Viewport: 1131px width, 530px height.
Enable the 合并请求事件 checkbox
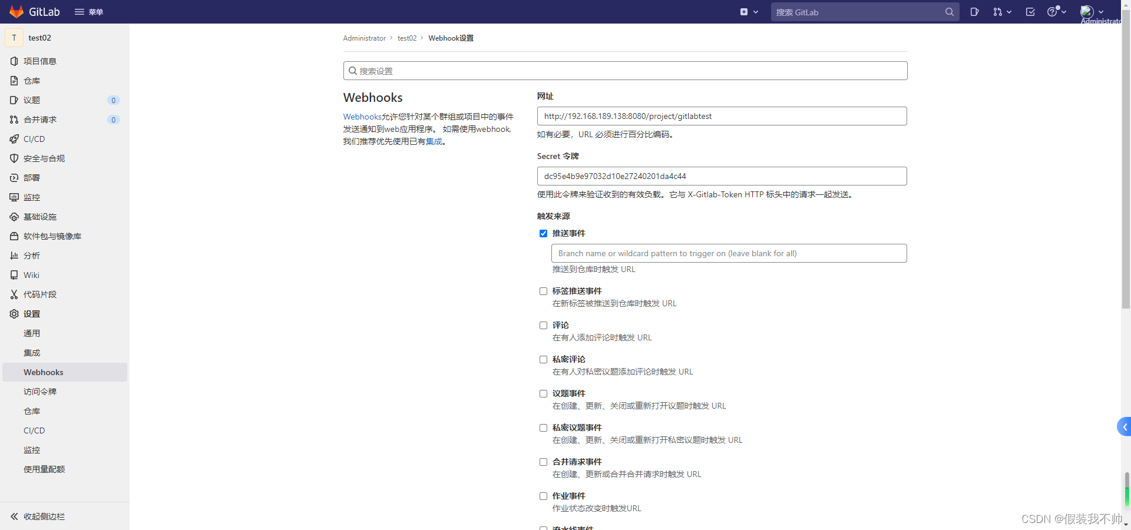(x=543, y=462)
